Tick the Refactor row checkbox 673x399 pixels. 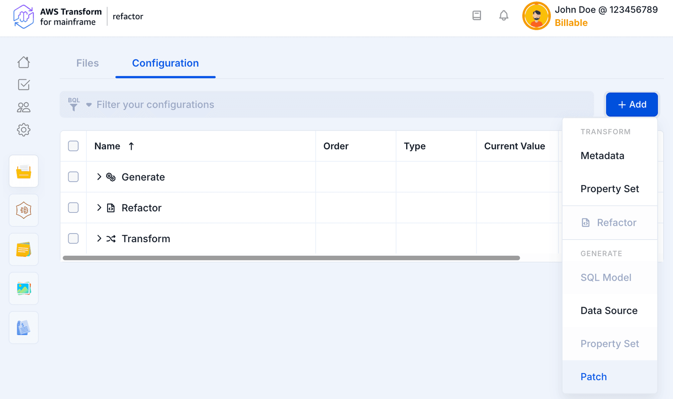[x=73, y=208]
